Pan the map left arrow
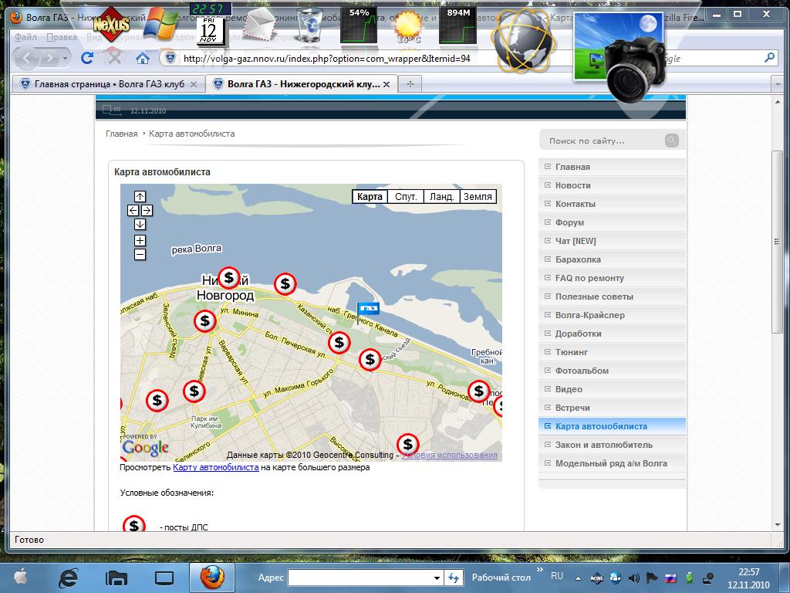Image resolution: width=790 pixels, height=593 pixels. (133, 210)
